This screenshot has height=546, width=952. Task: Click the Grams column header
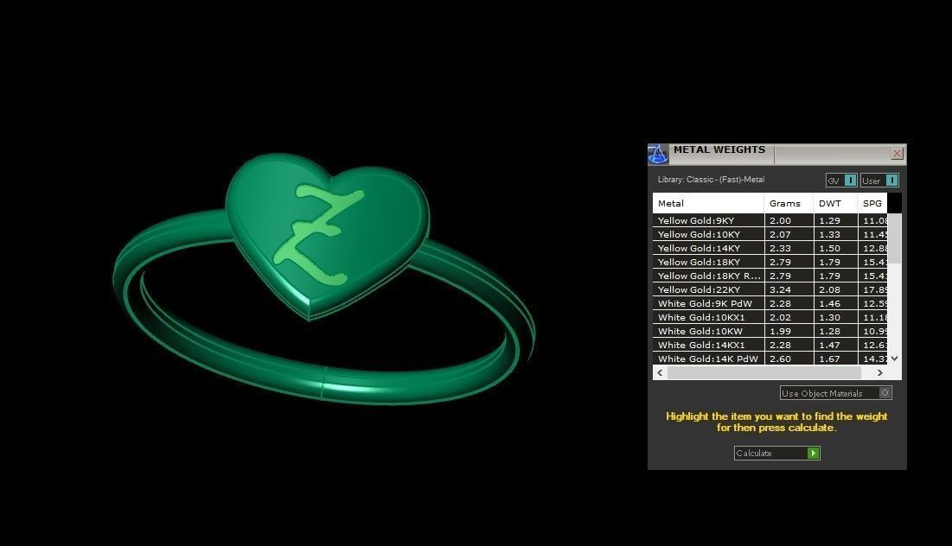coord(789,203)
